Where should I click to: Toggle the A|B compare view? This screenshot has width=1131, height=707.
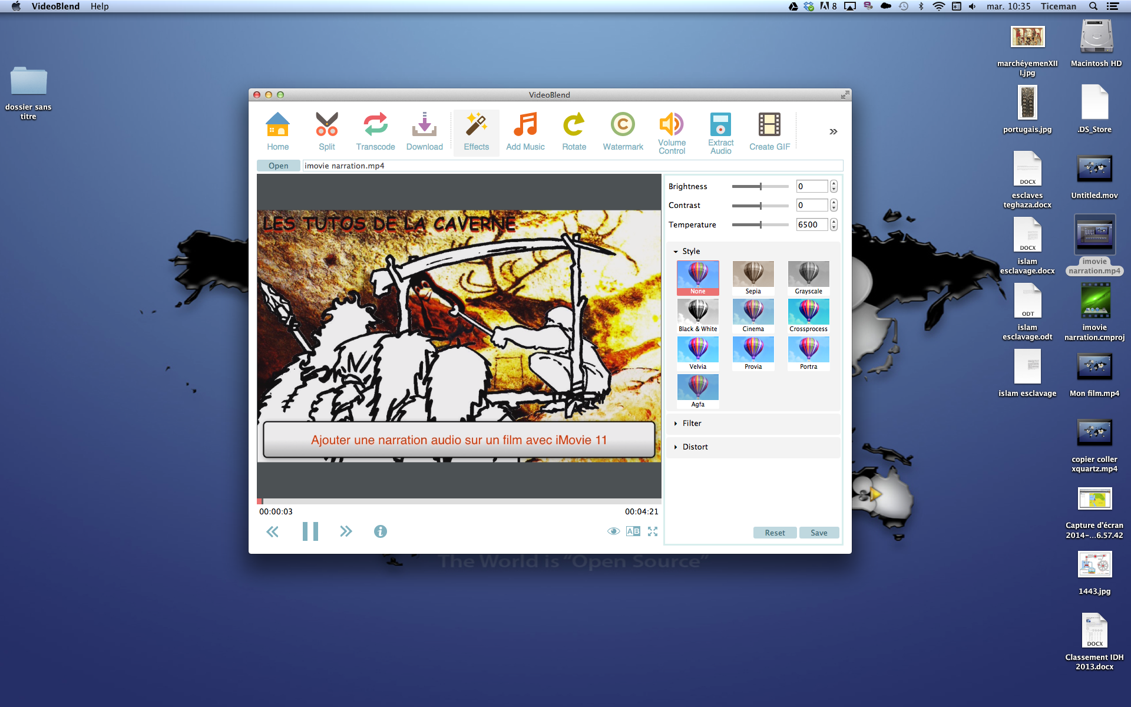(633, 531)
